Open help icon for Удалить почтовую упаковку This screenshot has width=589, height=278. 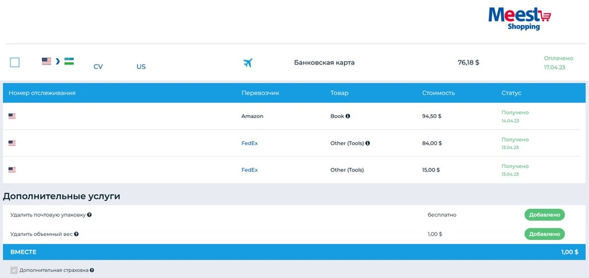click(90, 215)
